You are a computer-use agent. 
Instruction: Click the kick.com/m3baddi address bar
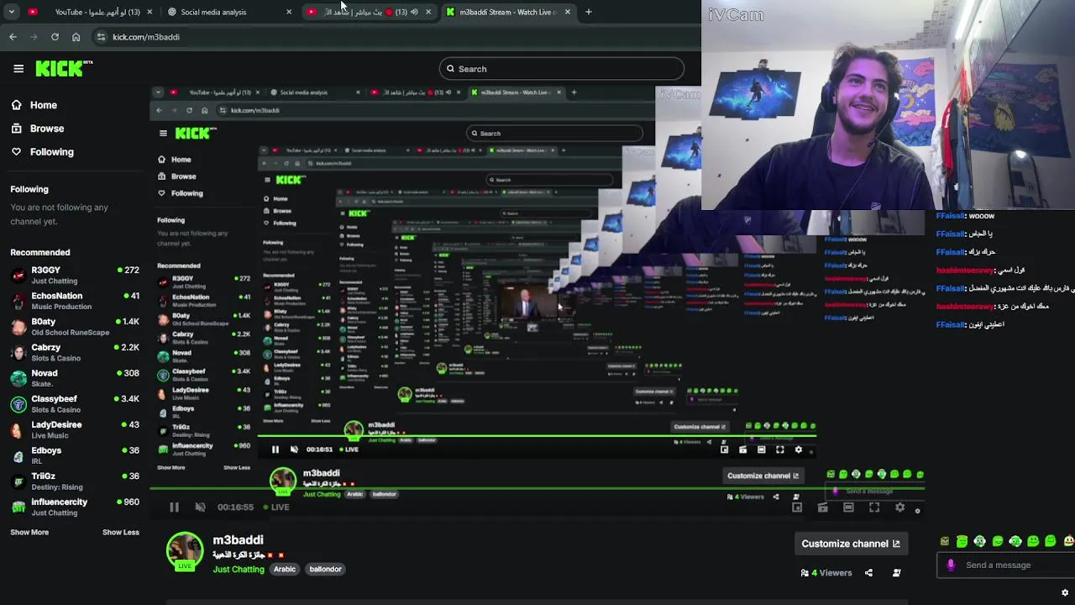395,37
